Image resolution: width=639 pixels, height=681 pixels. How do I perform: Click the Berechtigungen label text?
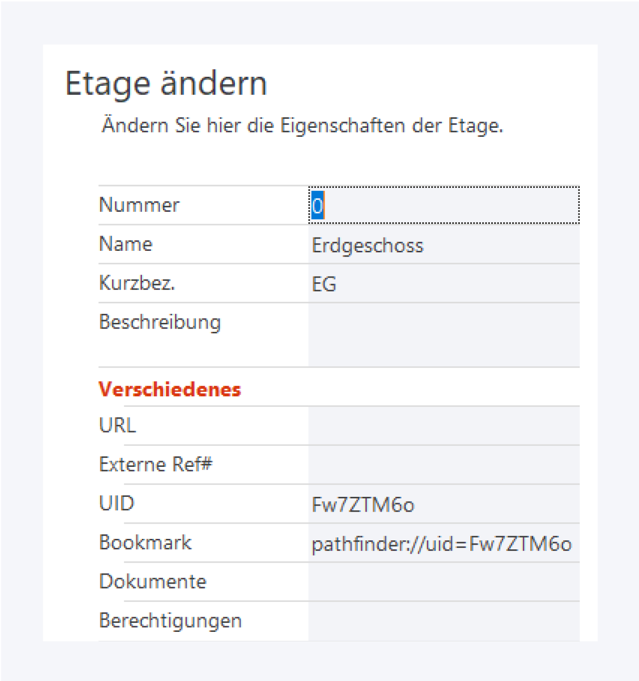click(x=170, y=621)
